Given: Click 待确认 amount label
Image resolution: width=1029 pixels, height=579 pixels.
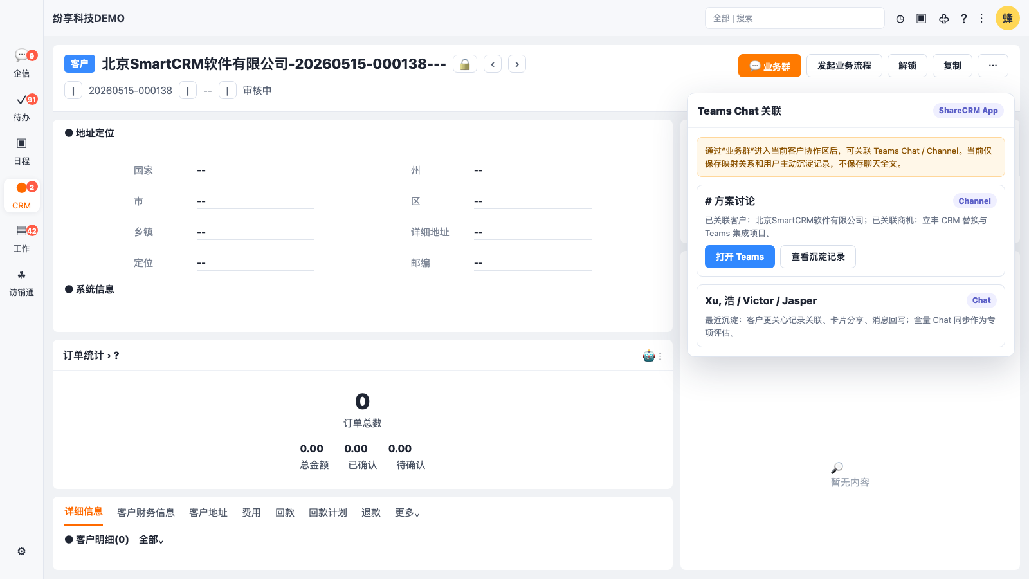Looking at the screenshot, I should pos(411,465).
